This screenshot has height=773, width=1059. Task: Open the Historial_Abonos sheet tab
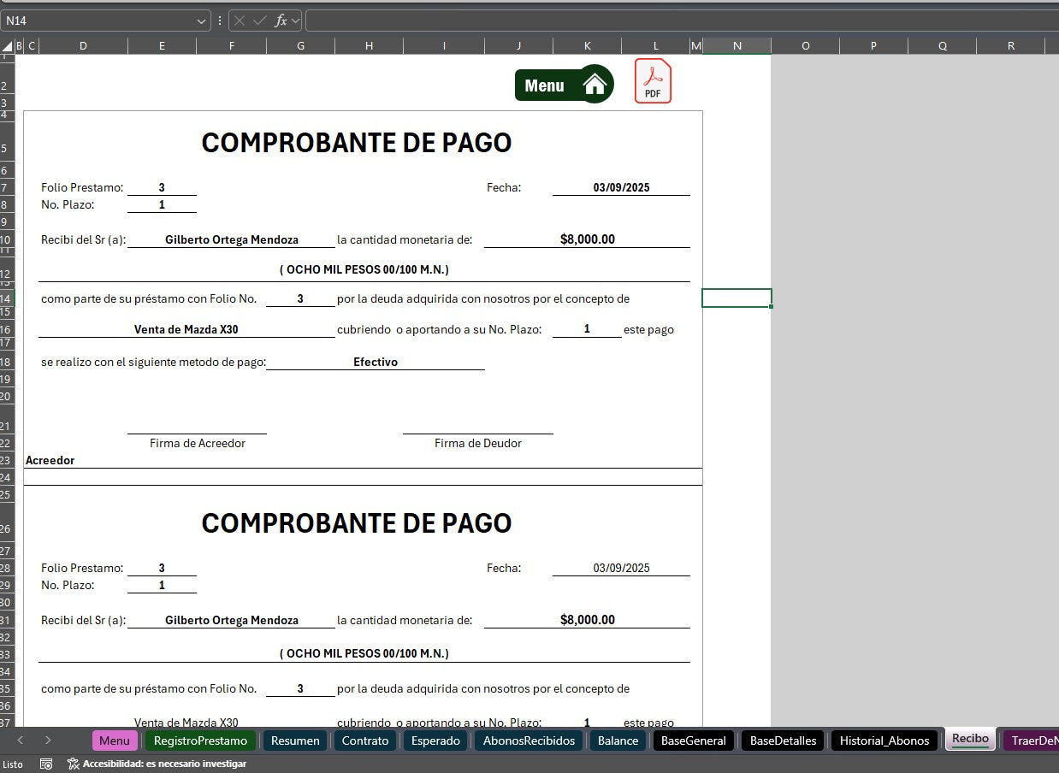(x=884, y=741)
